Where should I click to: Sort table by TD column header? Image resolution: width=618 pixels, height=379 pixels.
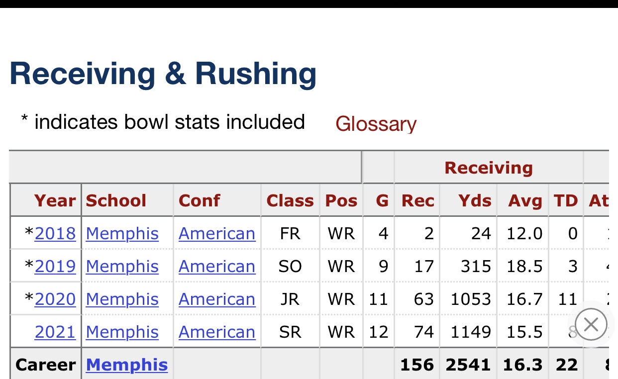566,200
